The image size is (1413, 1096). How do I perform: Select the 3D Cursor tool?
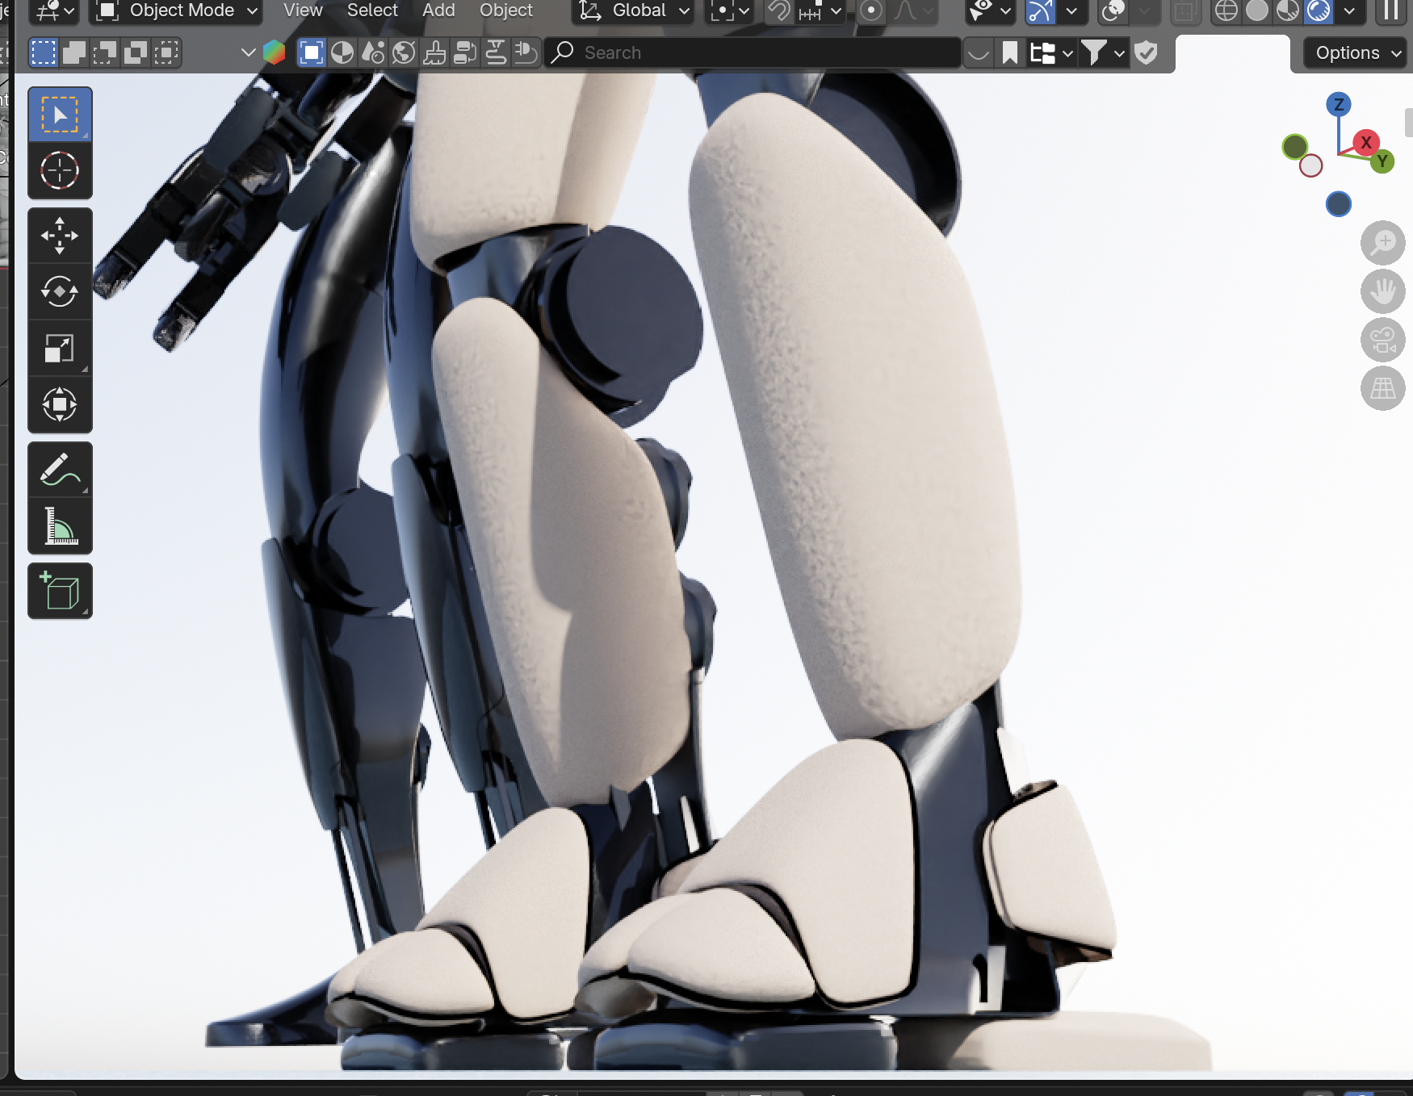coord(60,171)
